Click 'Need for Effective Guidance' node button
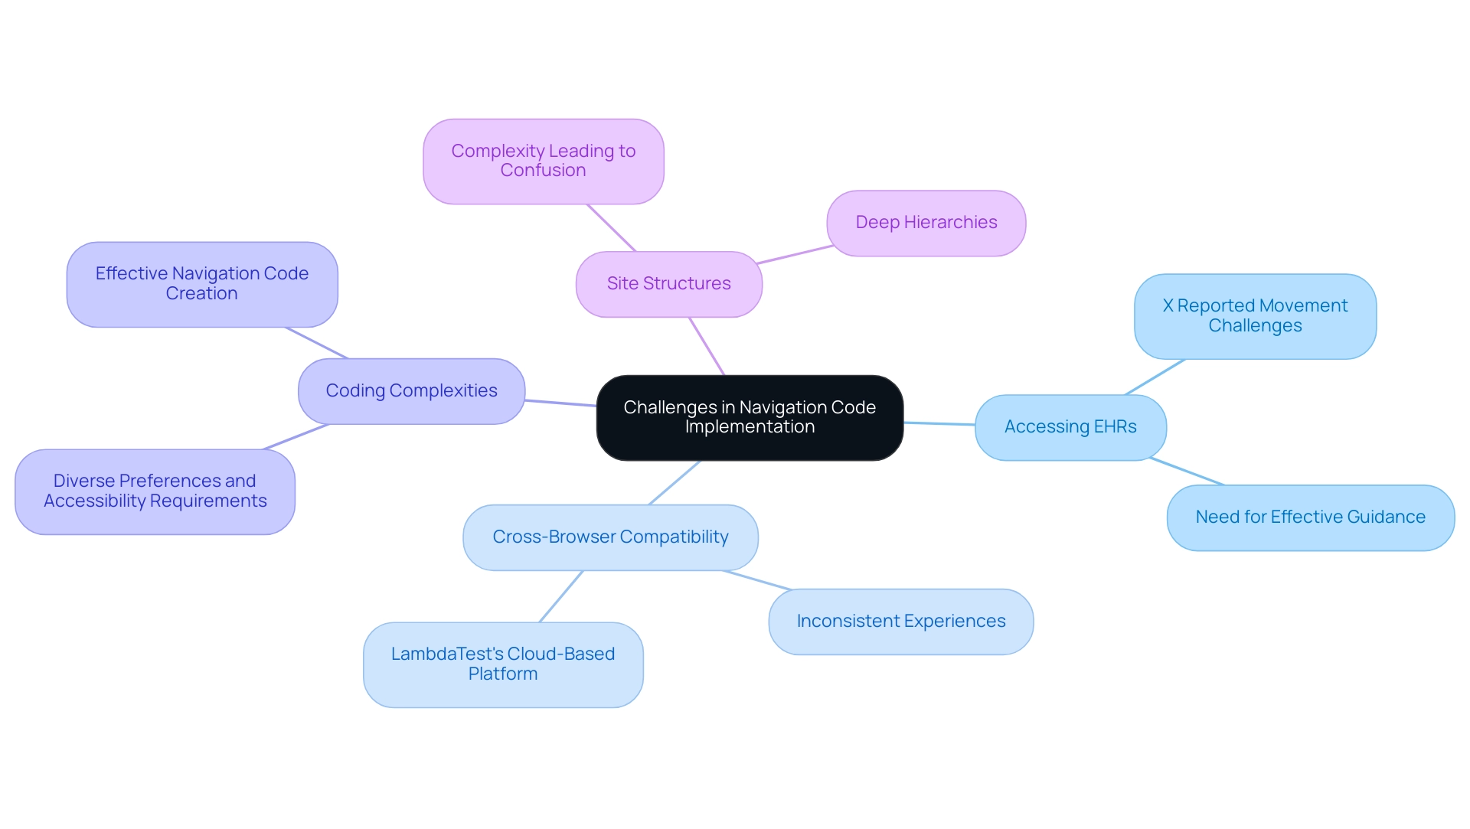1470x829 pixels. pos(1308,518)
